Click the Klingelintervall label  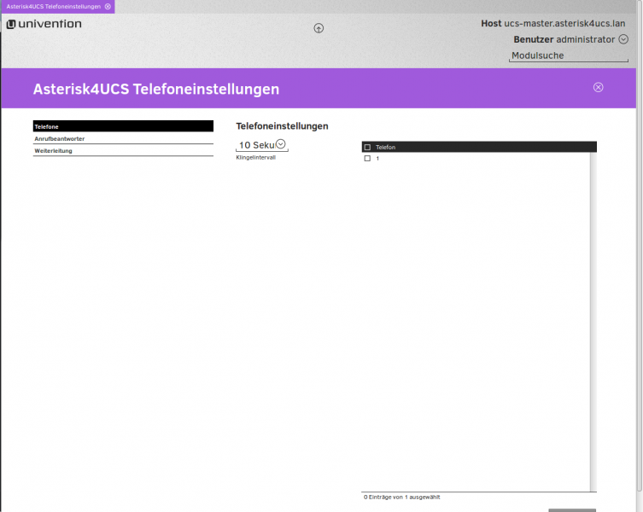tap(256, 157)
